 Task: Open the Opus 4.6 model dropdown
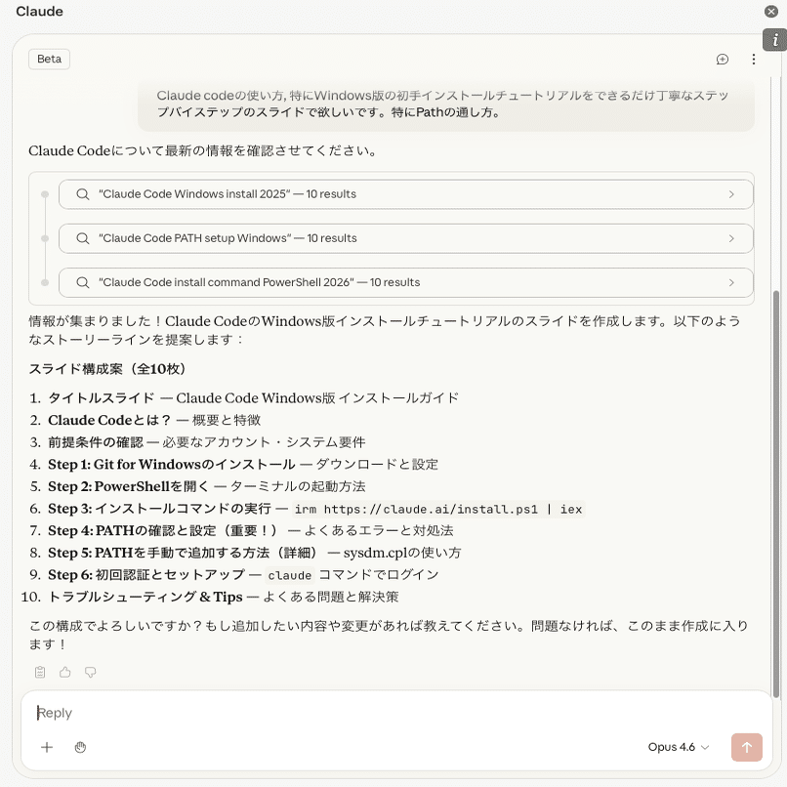678,747
